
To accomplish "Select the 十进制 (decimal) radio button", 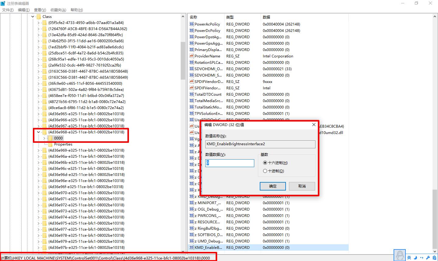I will point(265,171).
